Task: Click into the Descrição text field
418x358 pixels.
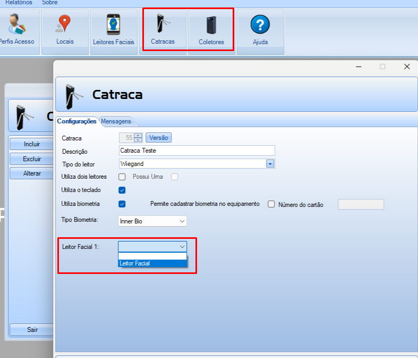Action: 197,151
